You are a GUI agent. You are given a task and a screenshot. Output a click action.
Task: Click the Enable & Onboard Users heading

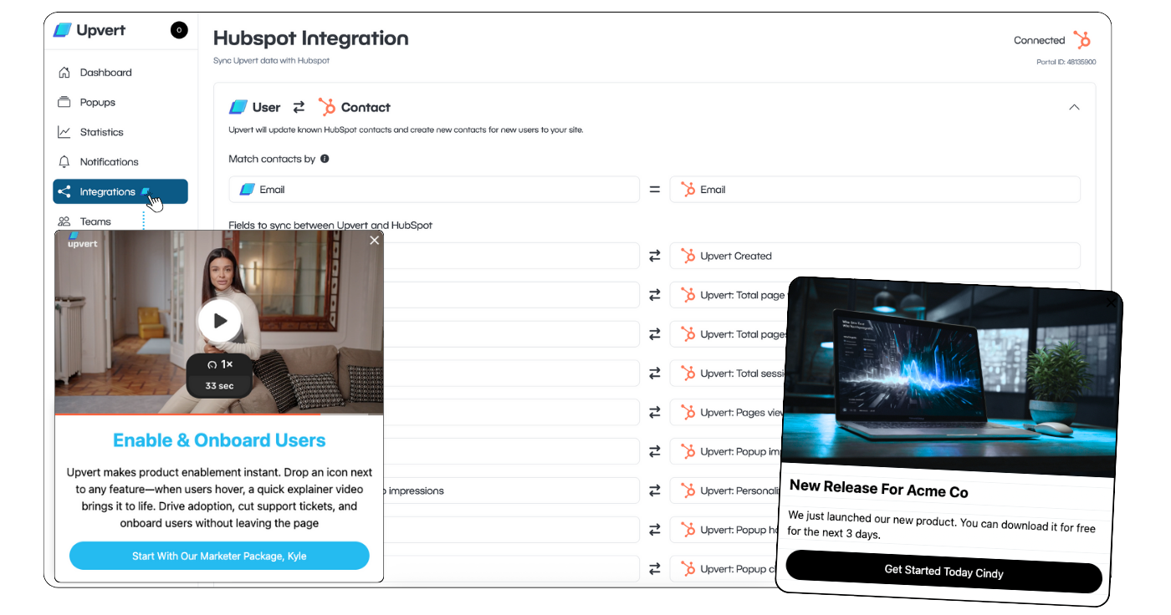[x=219, y=440]
